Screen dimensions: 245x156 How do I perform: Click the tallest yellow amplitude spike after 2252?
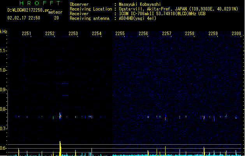(60, 149)
